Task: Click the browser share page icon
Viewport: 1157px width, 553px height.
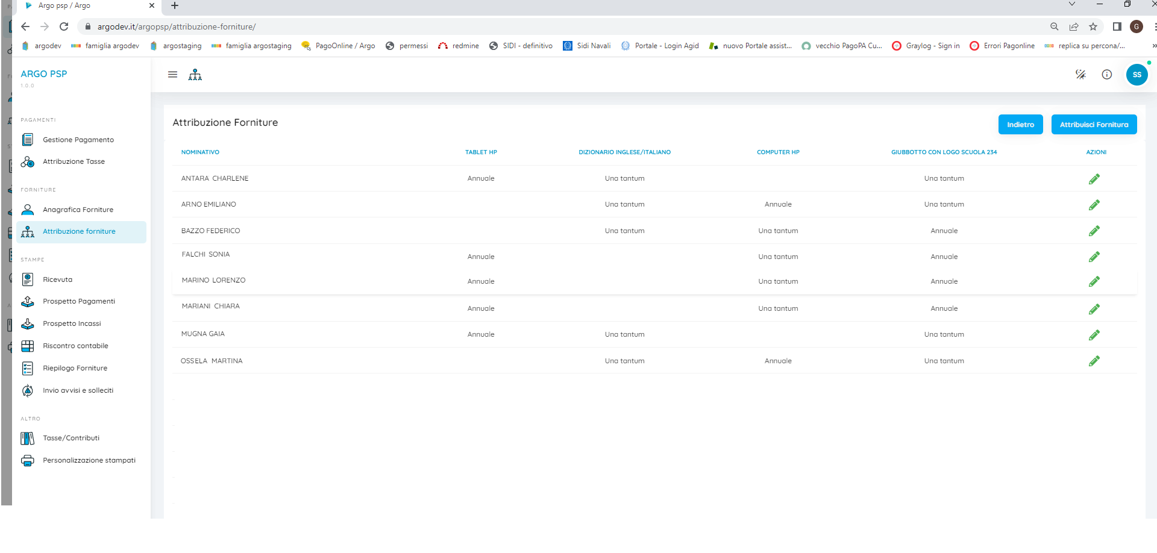Action: (1074, 27)
